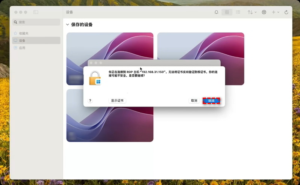Switch to grid view layout
This screenshot has height=185, width=300.
coord(227,12)
